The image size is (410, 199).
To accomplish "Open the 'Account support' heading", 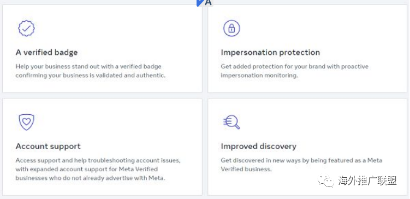I will pos(48,146).
